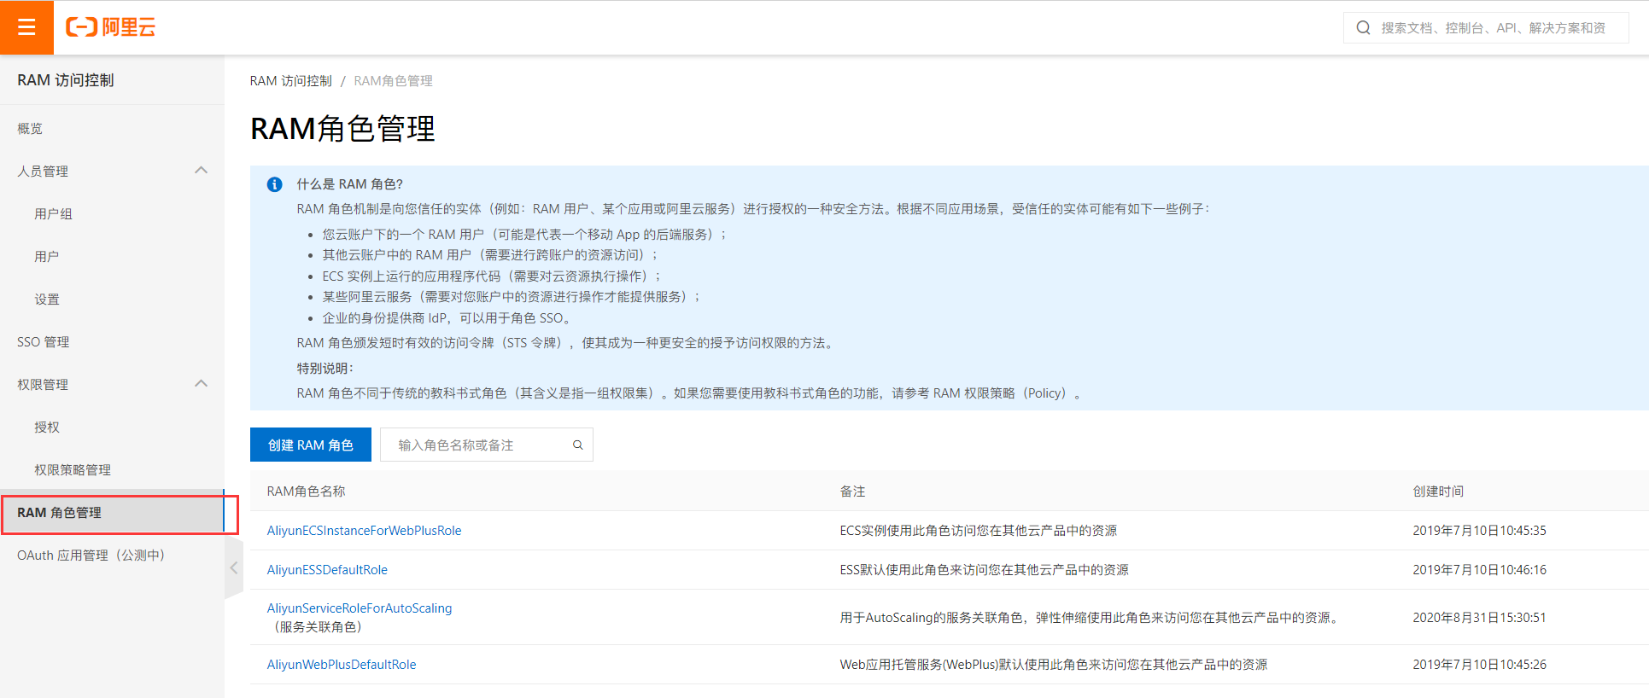Collapse the 人员管理 section chevron
The height and width of the screenshot is (698, 1649).
[201, 171]
